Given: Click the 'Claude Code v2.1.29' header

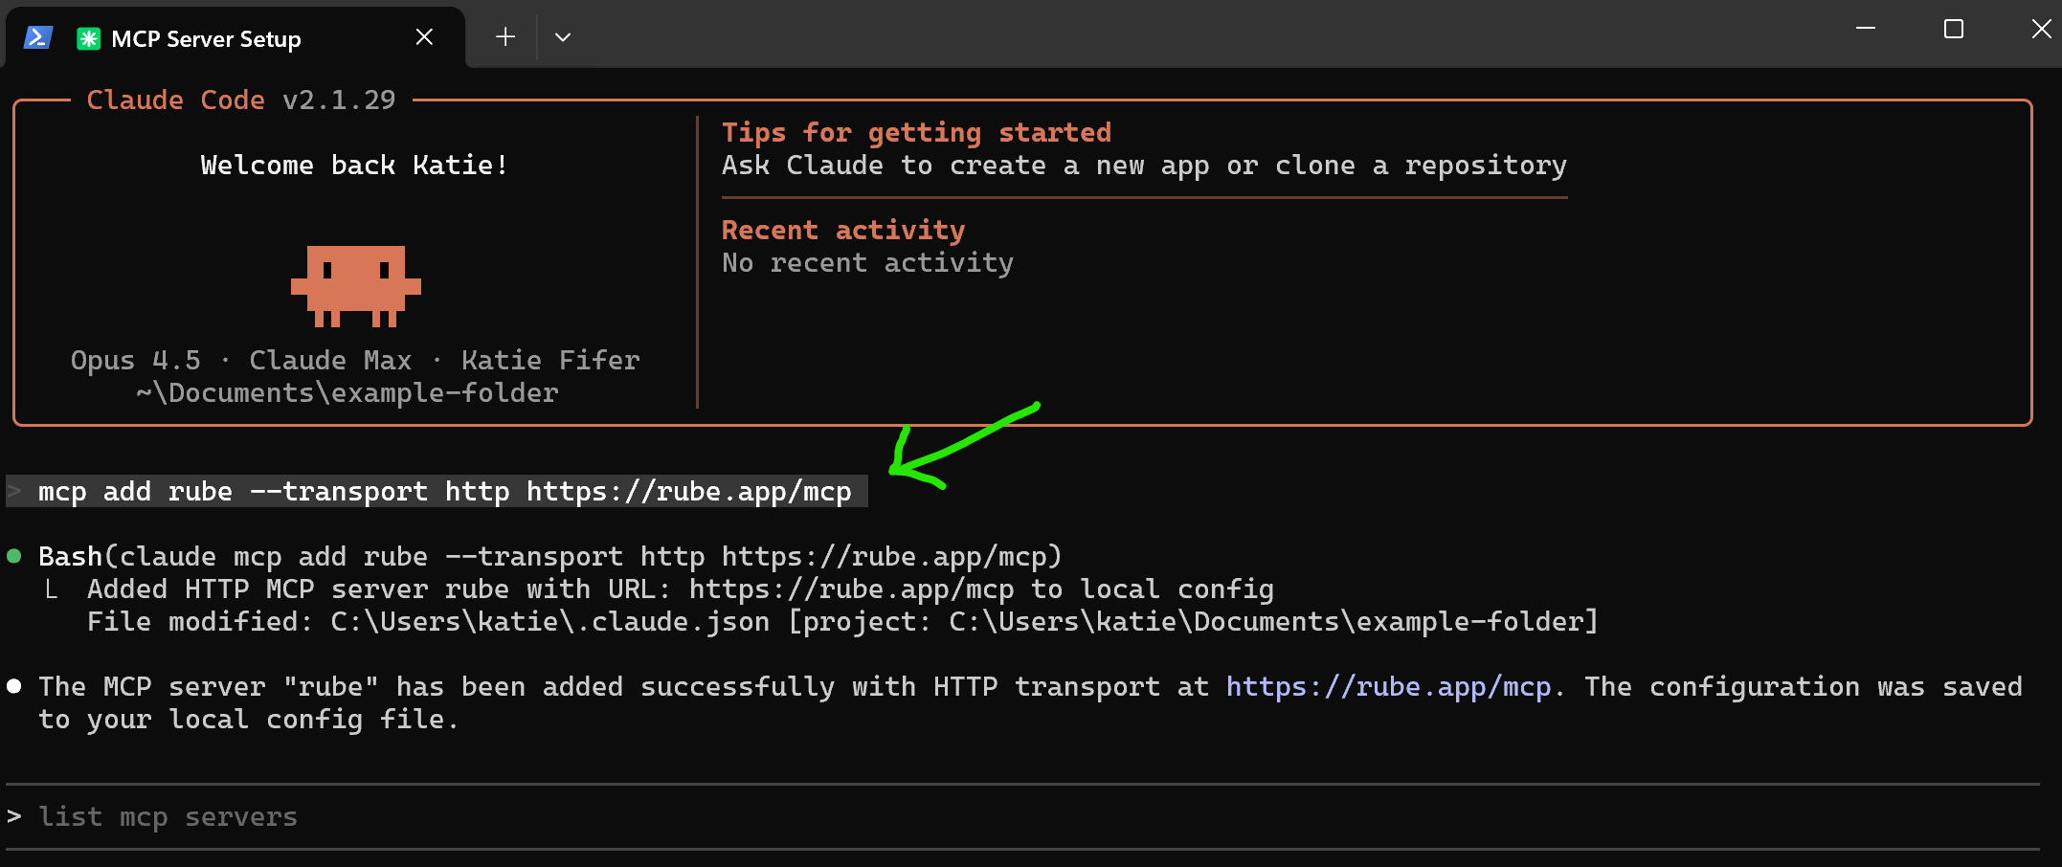Looking at the screenshot, I should point(241,100).
